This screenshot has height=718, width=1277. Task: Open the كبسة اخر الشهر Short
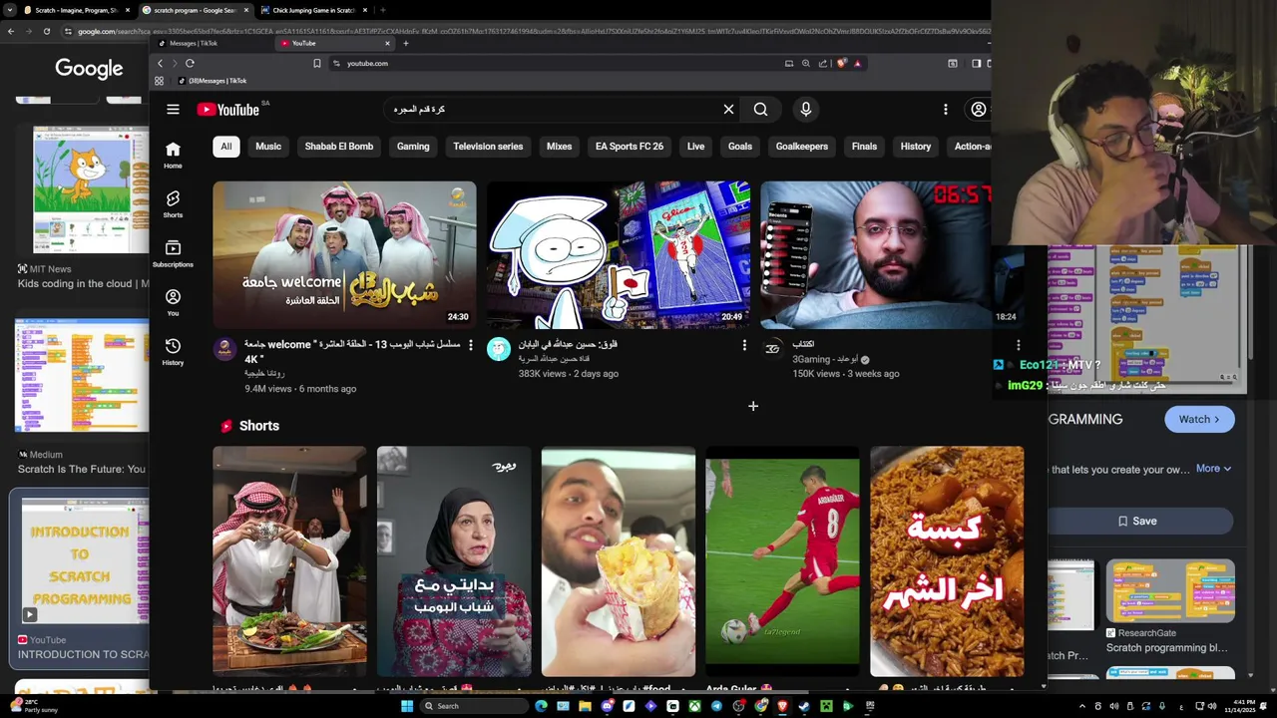947,560
